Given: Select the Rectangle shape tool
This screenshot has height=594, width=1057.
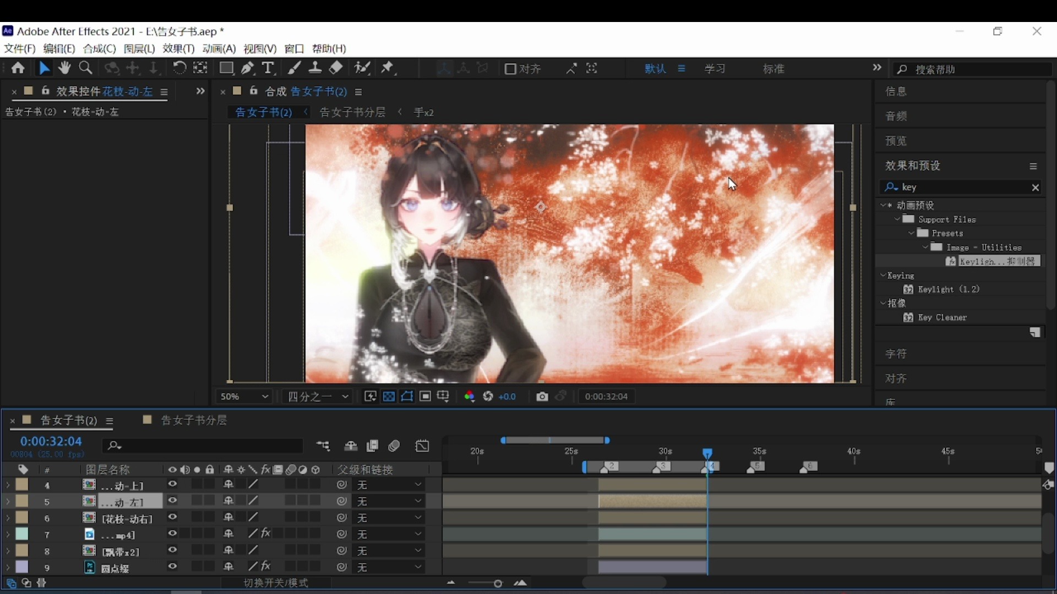Looking at the screenshot, I should coord(226,68).
